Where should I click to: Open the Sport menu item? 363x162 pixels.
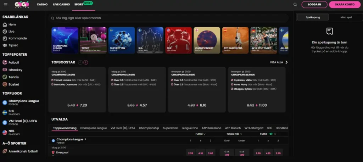coord(79,5)
